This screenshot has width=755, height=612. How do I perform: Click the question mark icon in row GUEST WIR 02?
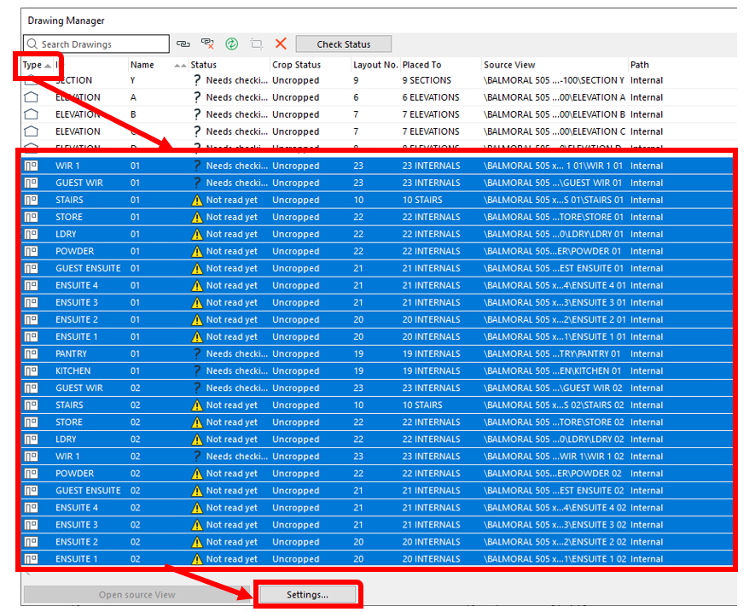[x=197, y=388]
